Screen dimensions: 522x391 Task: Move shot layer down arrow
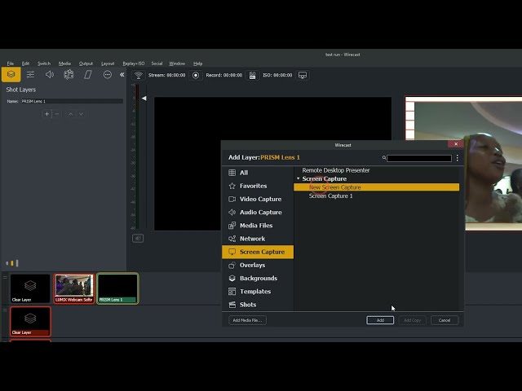coord(81,114)
